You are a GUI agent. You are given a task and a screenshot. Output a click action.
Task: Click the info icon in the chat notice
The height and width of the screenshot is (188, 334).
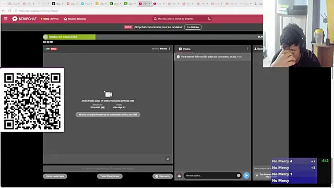[x=178, y=57]
